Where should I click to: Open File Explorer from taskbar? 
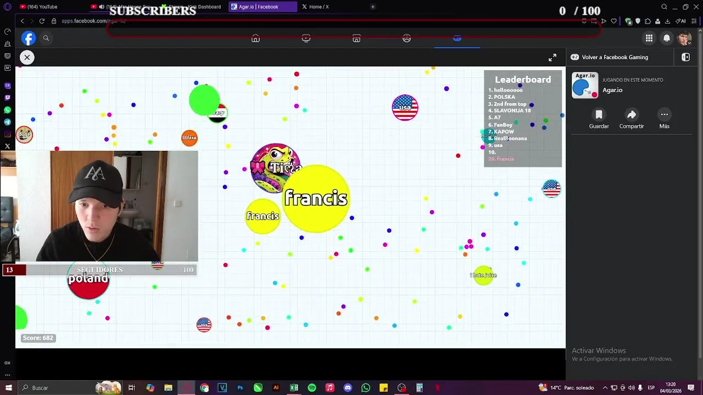pos(168,388)
